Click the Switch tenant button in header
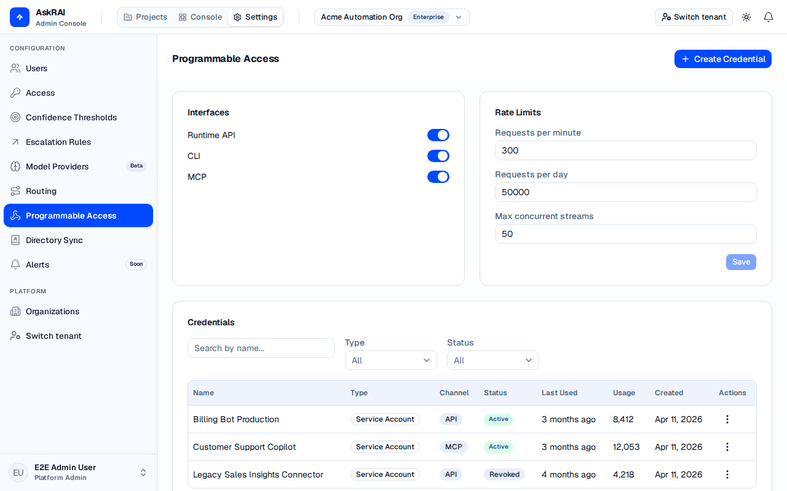The image size is (787, 491). point(694,17)
